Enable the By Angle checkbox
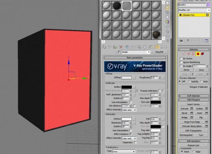Screen dimensions: 212x154 [181, 66]
